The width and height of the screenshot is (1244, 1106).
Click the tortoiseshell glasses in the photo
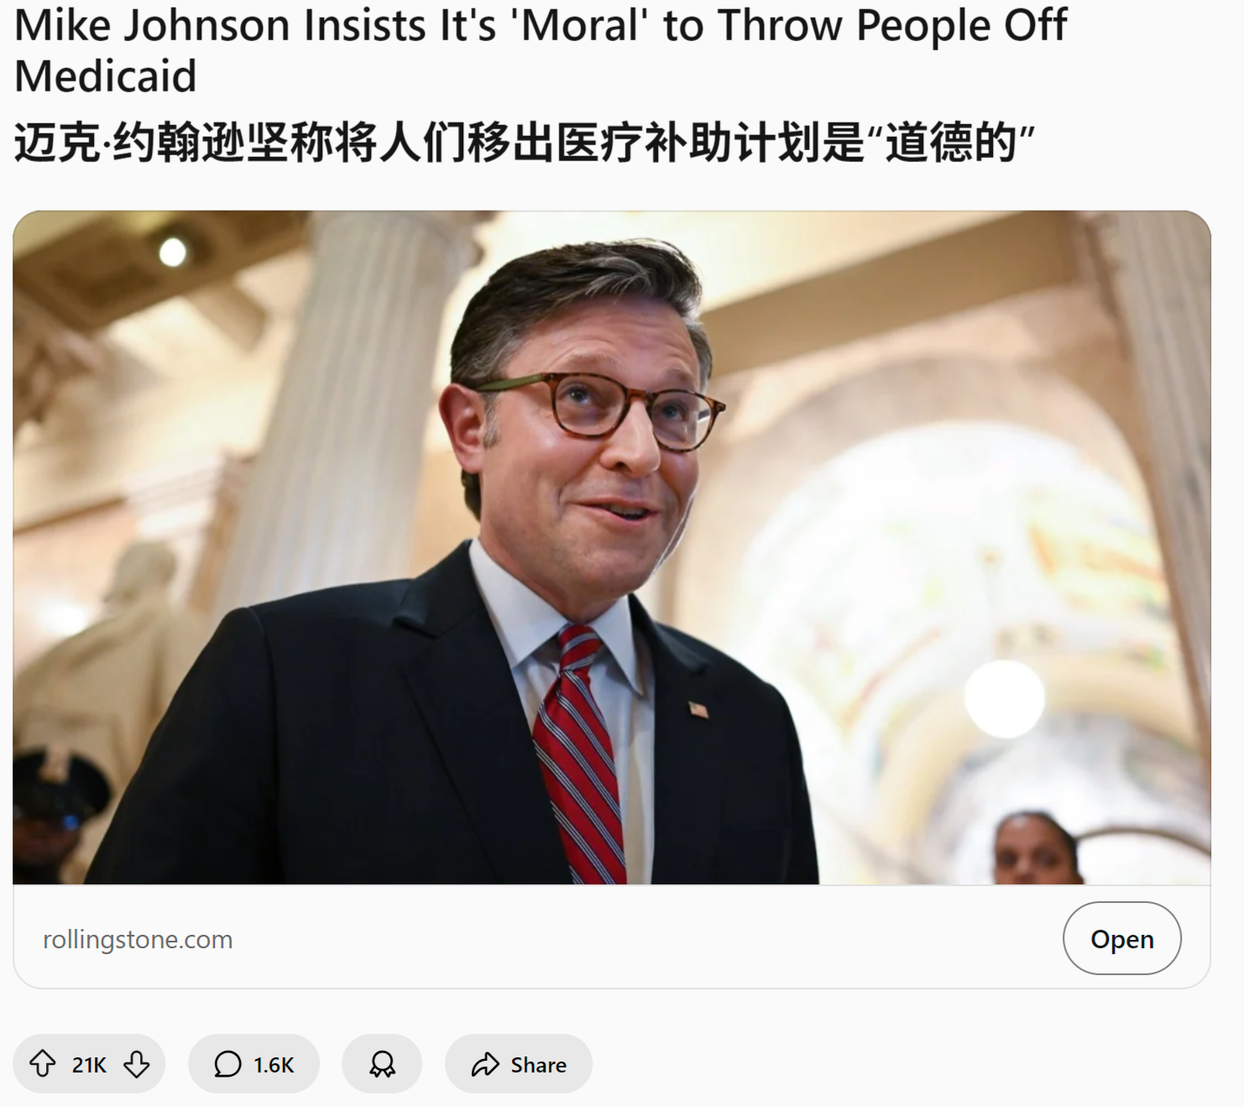tap(600, 409)
